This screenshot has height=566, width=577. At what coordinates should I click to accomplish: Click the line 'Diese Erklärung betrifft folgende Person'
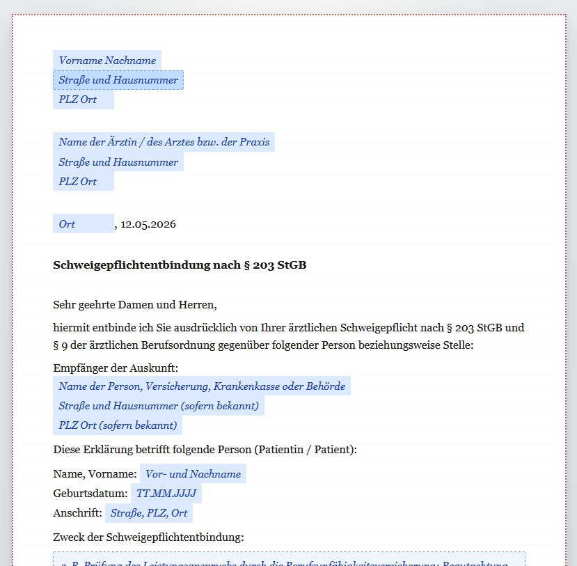(205, 450)
